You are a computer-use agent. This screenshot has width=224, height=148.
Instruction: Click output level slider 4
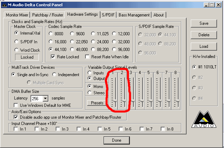[x=142, y=102]
